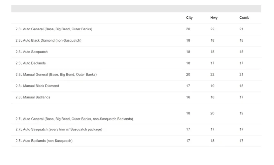This screenshot has width=274, height=165.
Task: Click the Comb column header
Action: point(244,18)
